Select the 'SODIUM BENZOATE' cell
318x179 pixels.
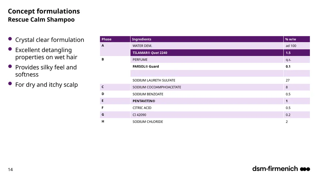207,94
